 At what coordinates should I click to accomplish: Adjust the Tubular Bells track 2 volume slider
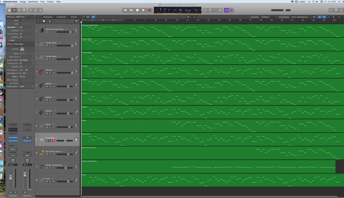coord(65,45)
